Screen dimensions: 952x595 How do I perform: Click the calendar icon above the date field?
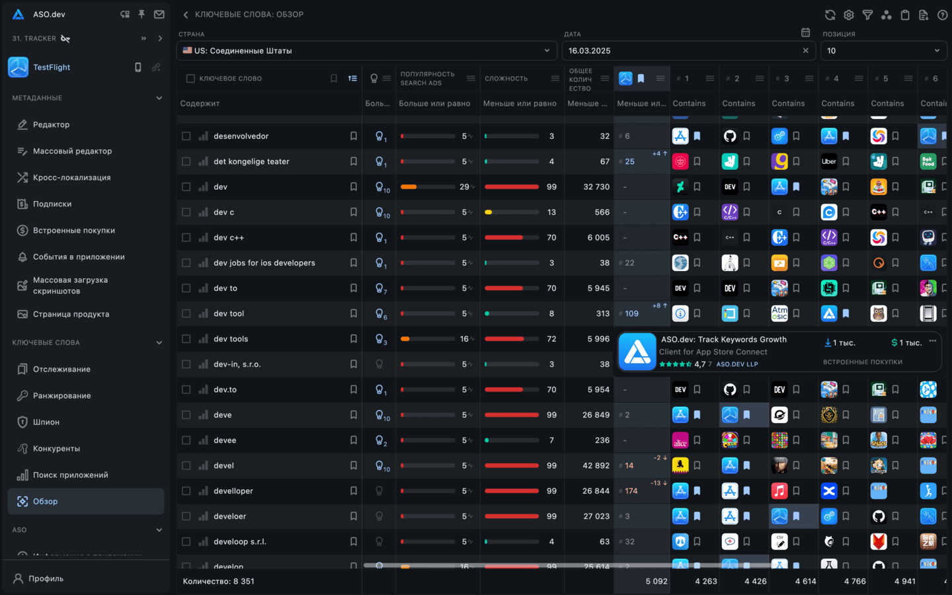[x=805, y=32]
